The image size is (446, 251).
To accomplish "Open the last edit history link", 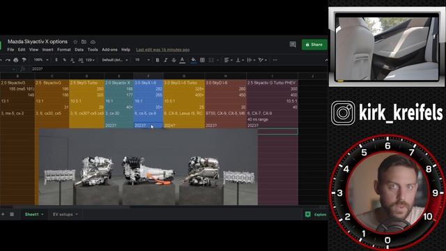I will [x=162, y=50].
